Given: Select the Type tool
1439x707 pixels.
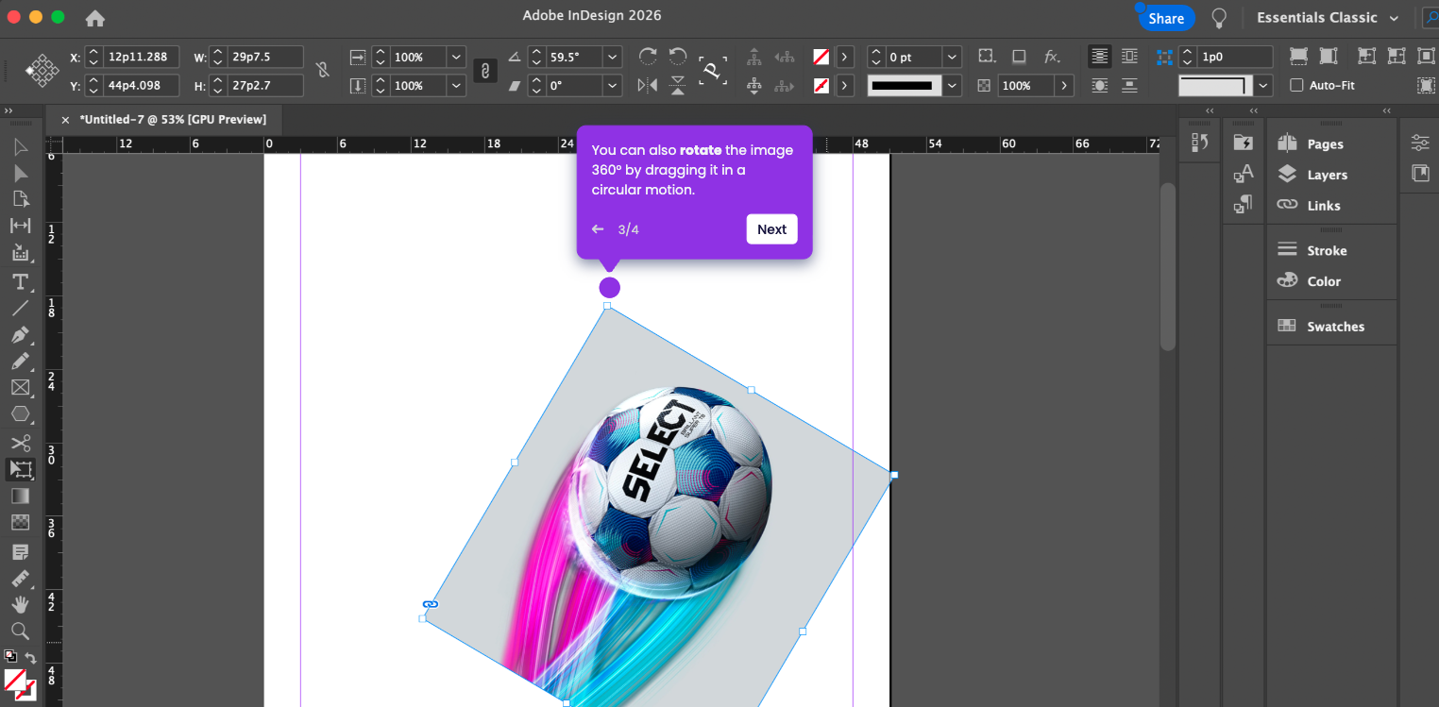Looking at the screenshot, I should click(20, 282).
